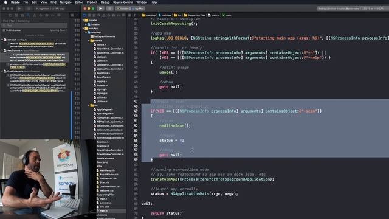
Task: Open the Xcode menu
Action: click(15, 2)
